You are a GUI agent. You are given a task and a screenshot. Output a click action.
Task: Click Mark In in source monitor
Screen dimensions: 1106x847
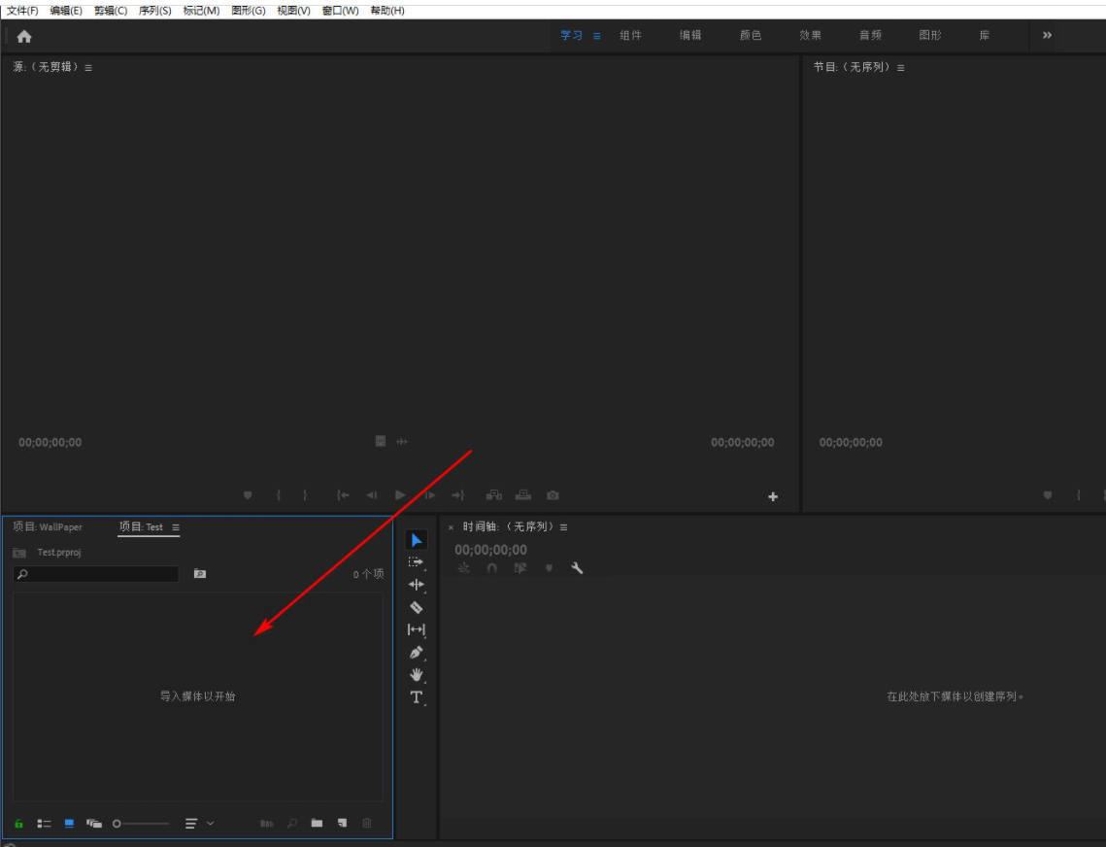279,495
